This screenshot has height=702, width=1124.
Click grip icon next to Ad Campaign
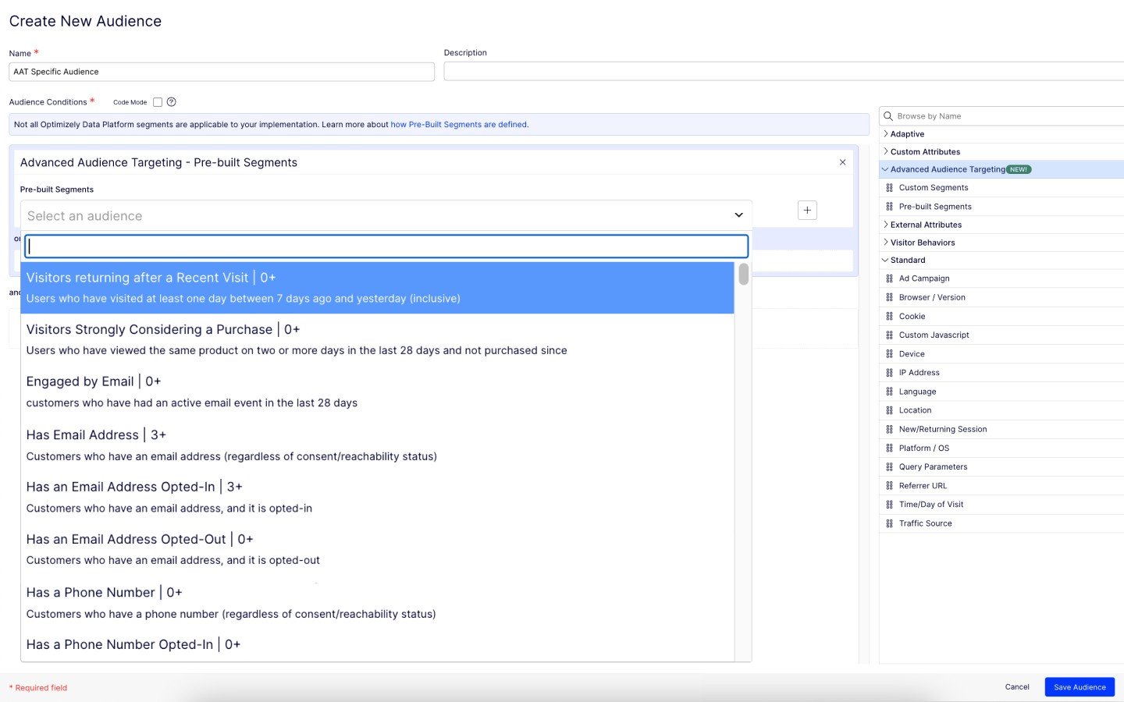point(889,278)
